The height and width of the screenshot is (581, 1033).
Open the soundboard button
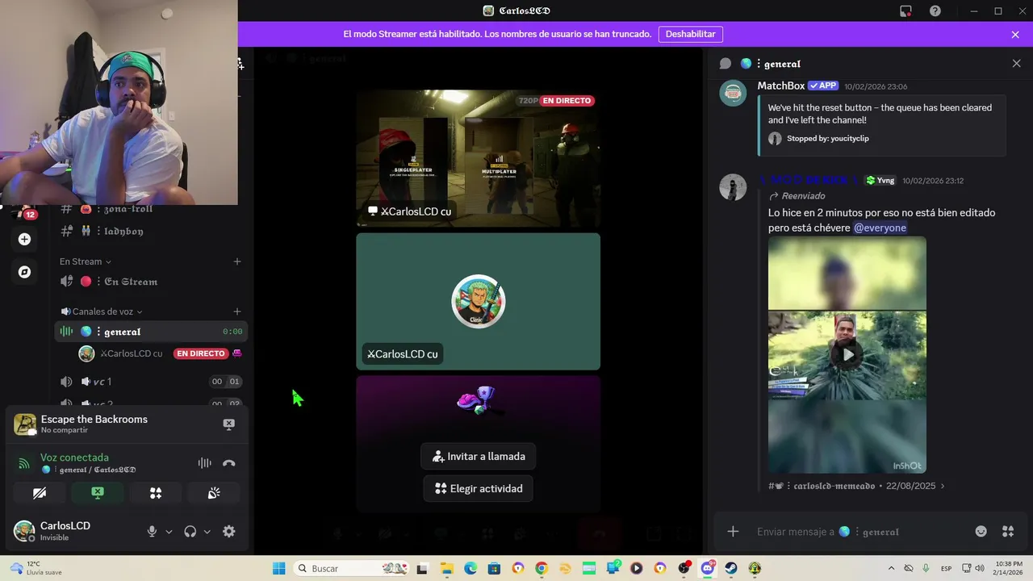click(x=214, y=493)
